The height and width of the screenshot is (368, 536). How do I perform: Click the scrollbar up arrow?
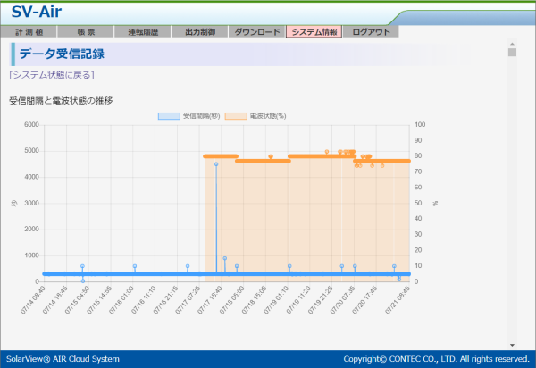click(x=512, y=43)
